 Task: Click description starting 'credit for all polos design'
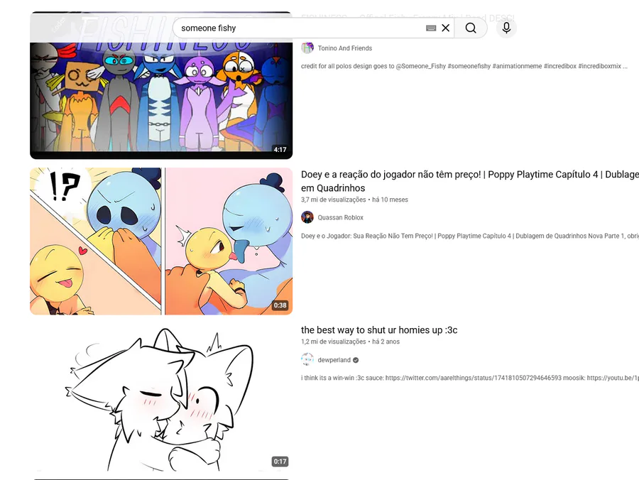464,66
